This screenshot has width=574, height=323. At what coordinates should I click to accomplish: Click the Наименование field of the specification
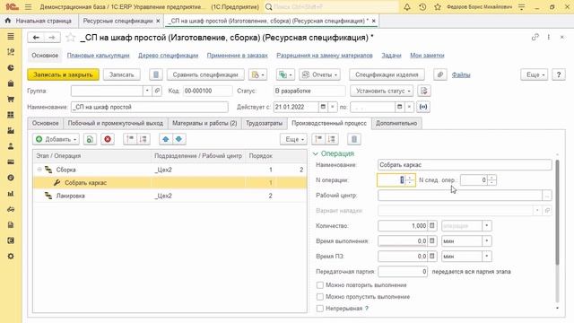(x=150, y=107)
